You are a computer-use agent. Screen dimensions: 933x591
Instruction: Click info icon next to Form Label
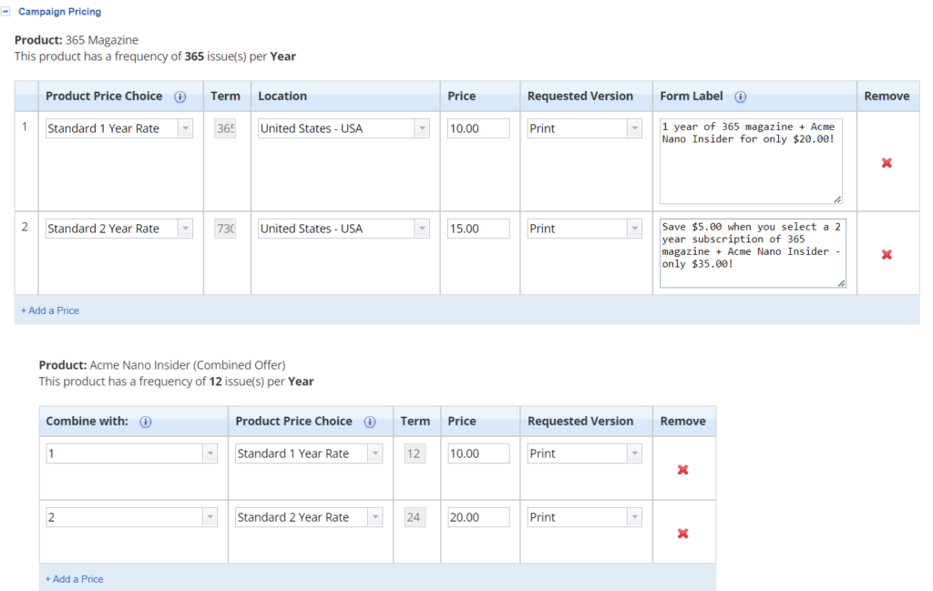click(x=740, y=97)
